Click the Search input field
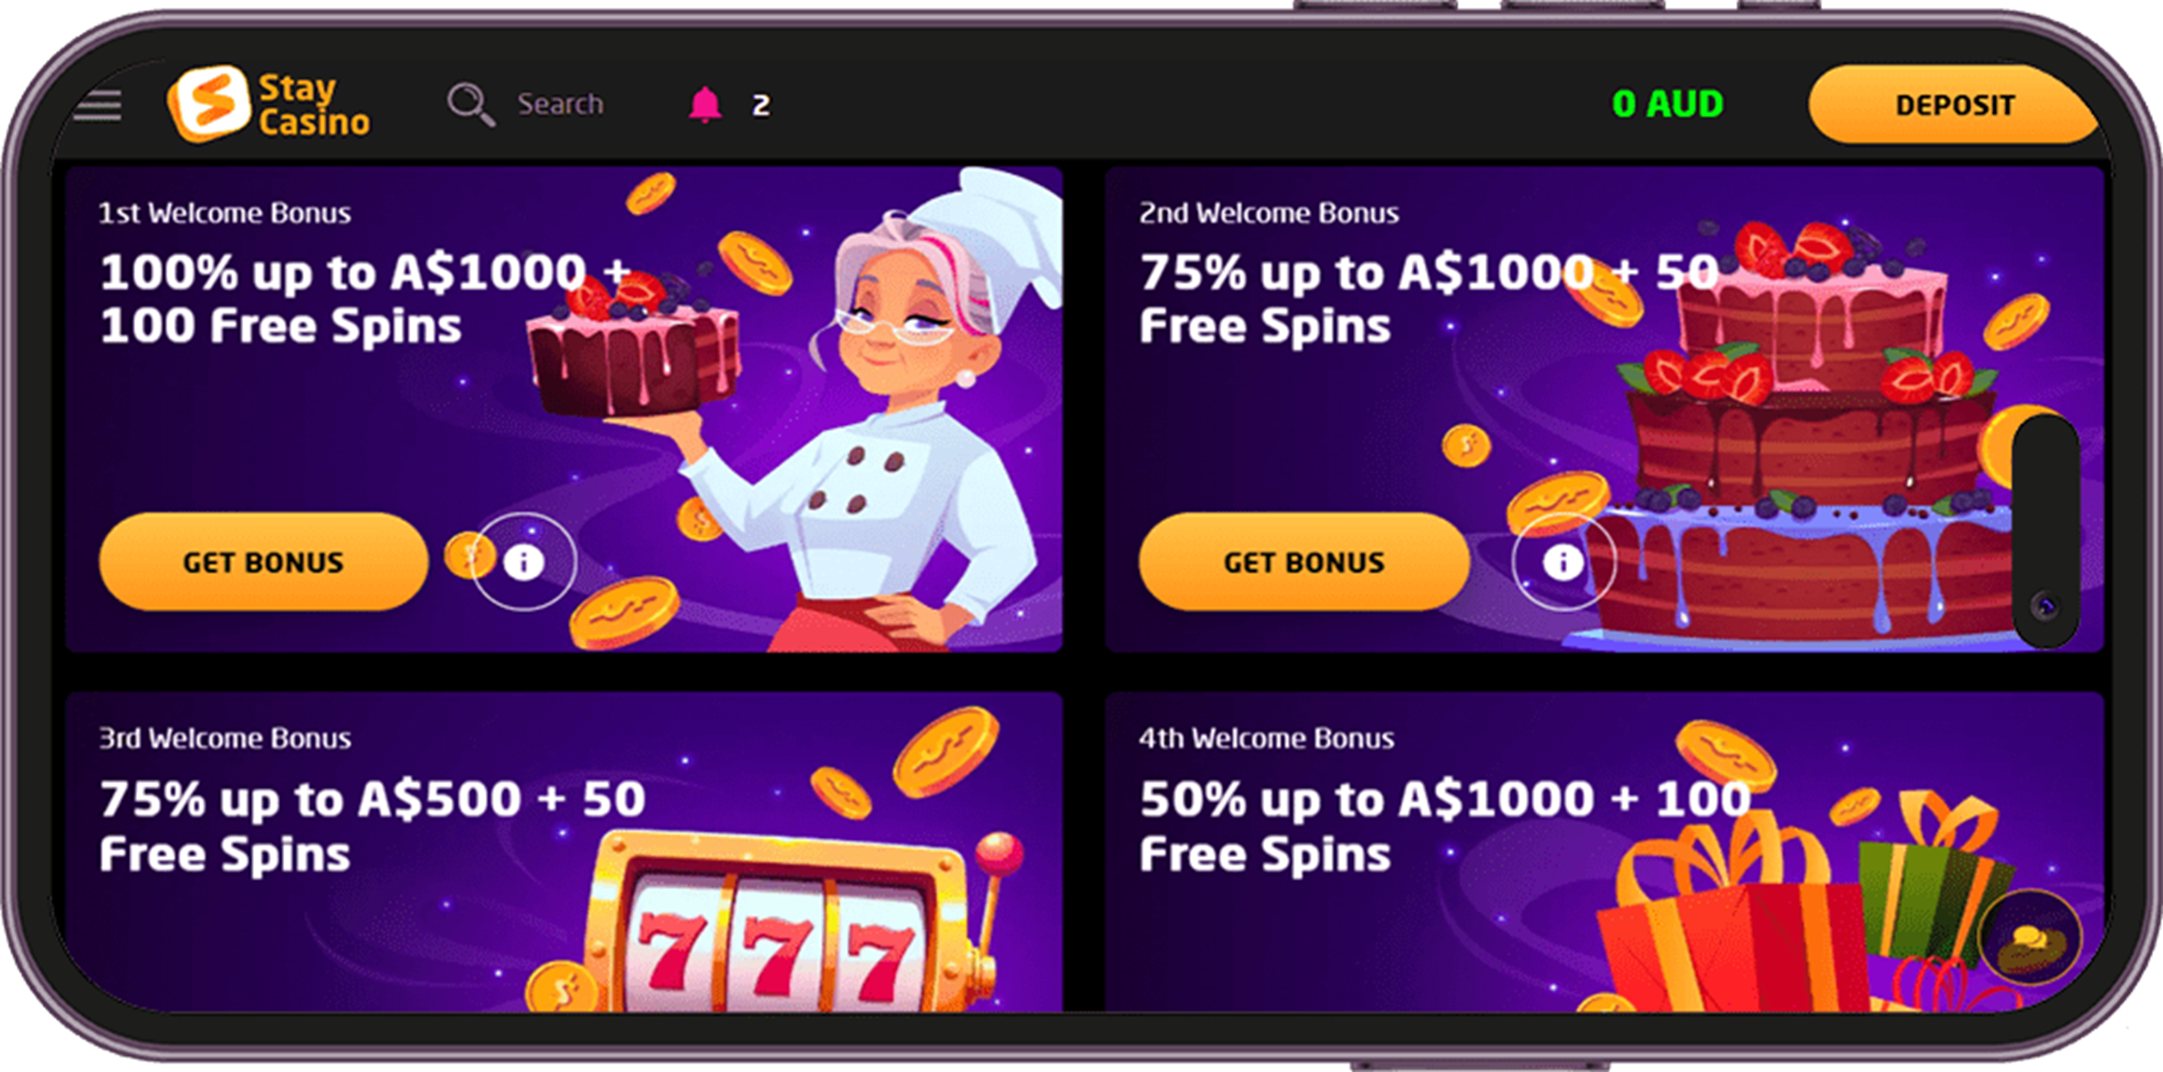The height and width of the screenshot is (1072, 2163). [x=560, y=104]
